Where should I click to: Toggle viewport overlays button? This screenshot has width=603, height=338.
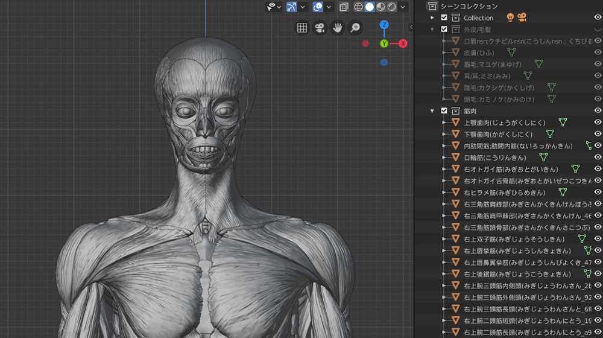318,7
